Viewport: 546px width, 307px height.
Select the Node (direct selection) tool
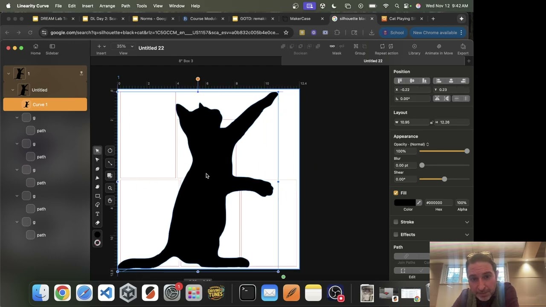[97, 160]
